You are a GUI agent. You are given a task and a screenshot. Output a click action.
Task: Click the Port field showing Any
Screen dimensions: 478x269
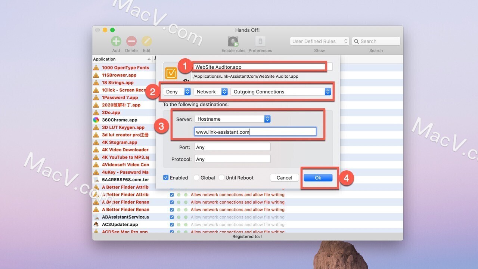[232, 147]
